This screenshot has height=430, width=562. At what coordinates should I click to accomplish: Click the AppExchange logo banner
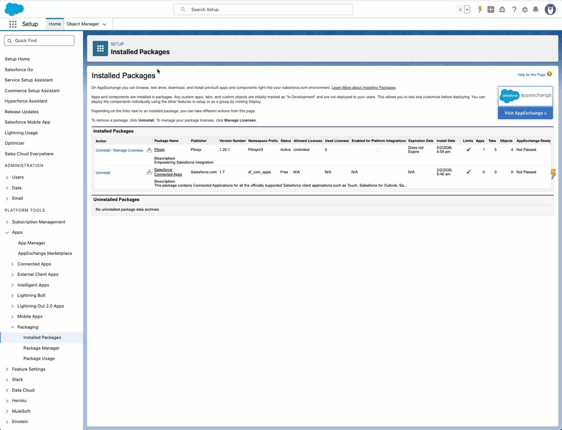(x=525, y=96)
